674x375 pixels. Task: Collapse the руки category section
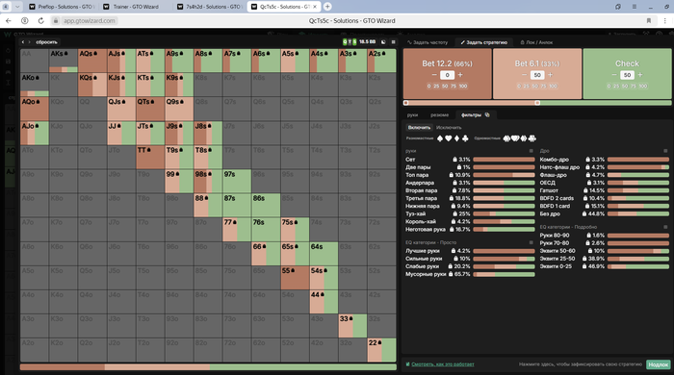point(531,151)
